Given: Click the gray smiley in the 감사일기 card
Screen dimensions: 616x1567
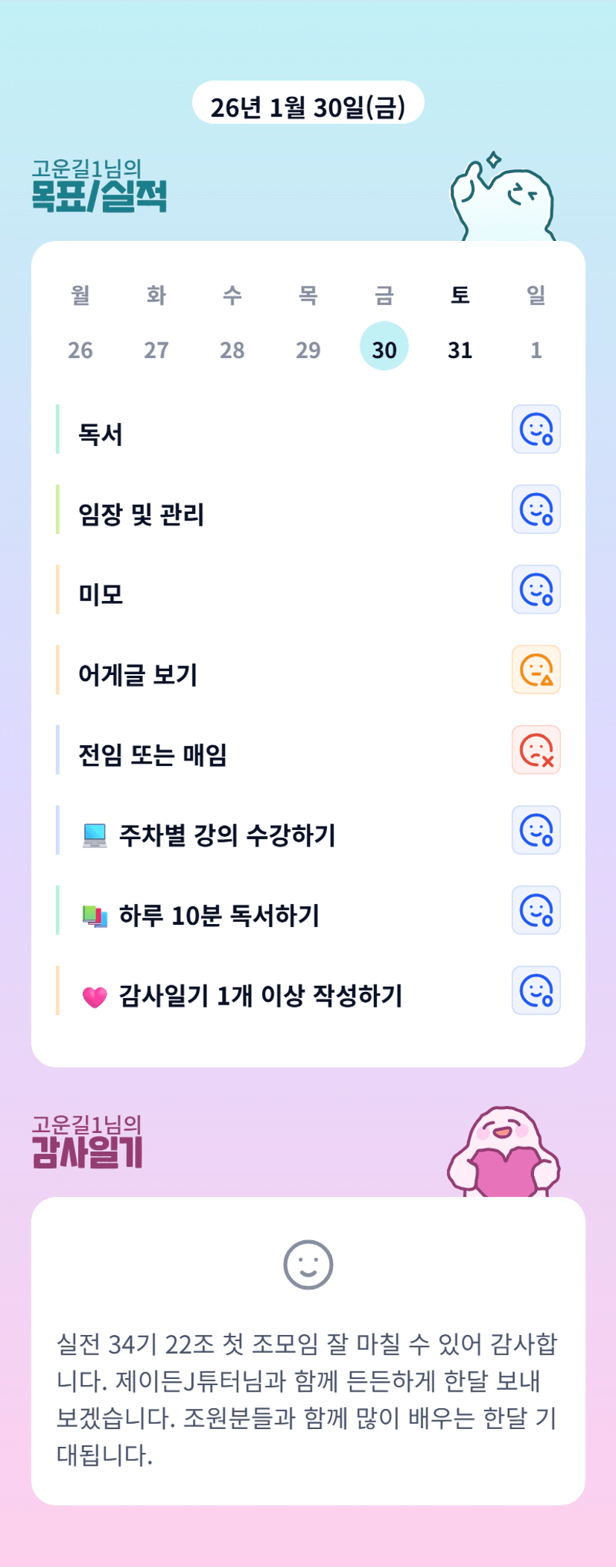Looking at the screenshot, I should (308, 1265).
